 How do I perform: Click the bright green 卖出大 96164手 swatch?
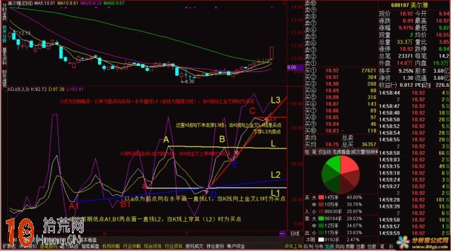[321, 219]
